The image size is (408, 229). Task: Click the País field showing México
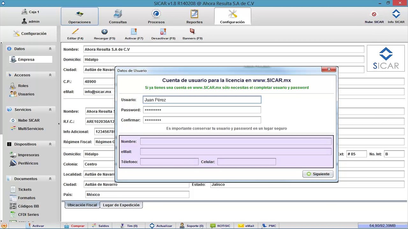coord(137,195)
